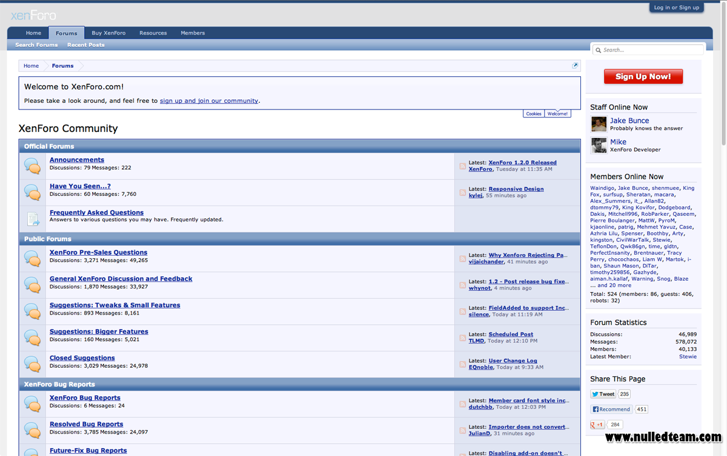
Task: Open Suggestions: Bigger Features forum
Action: pos(99,331)
